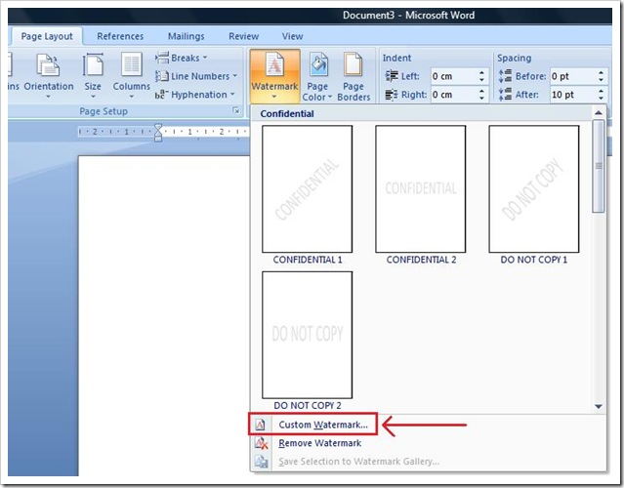Screen dimensions: 624x488
Task: Click the Spacing Before value field
Action: click(x=572, y=76)
